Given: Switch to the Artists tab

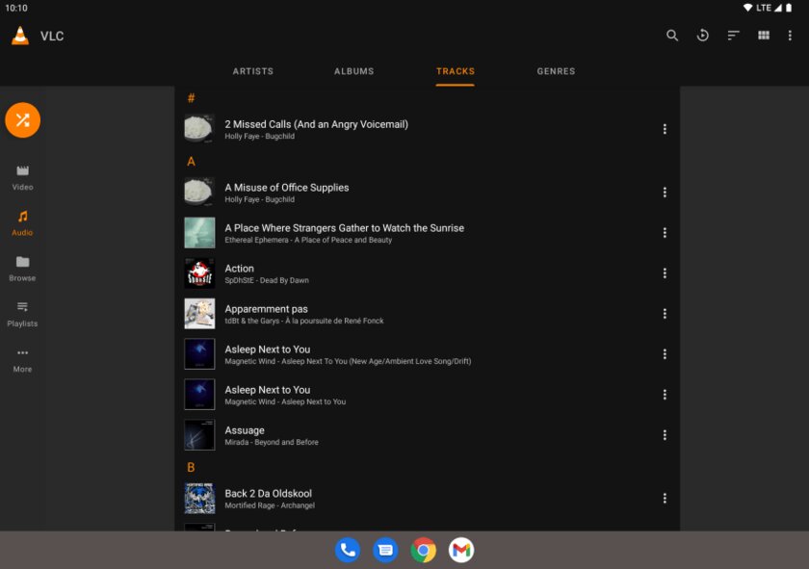Looking at the screenshot, I should coord(253,71).
